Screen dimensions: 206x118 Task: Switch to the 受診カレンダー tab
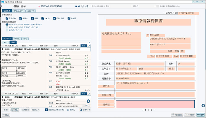(x=19, y=11)
